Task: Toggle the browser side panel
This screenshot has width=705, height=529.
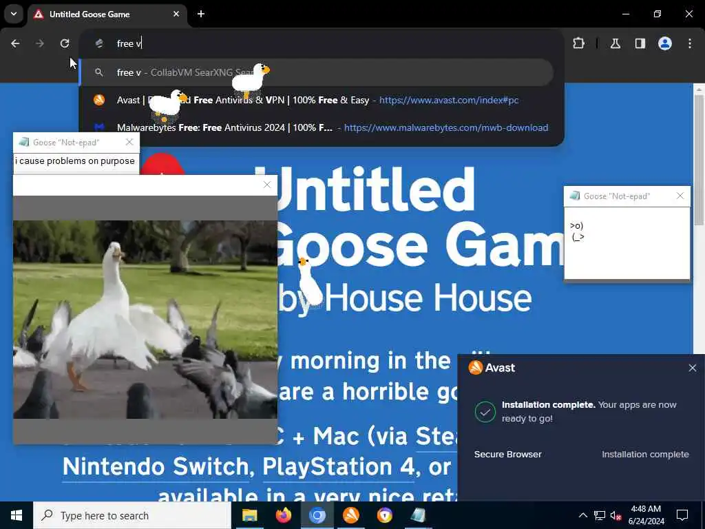Action: coord(640,43)
